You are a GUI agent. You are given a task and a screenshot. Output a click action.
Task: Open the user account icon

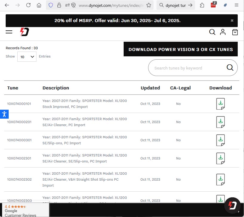223,32
